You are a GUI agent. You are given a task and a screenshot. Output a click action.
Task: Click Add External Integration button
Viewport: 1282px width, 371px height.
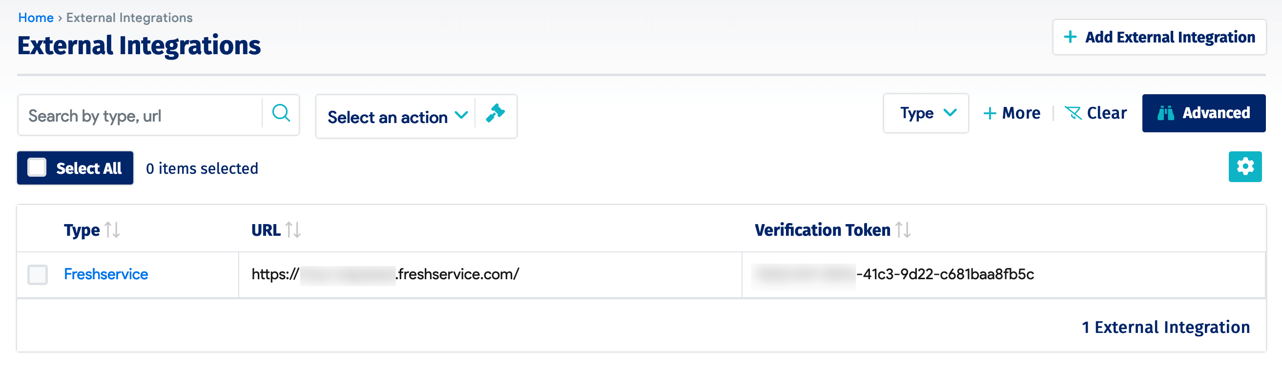point(1158,37)
